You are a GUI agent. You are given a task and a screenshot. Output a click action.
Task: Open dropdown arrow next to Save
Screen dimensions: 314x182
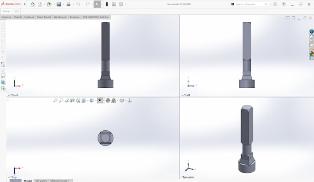pyautogui.click(x=63, y=4)
